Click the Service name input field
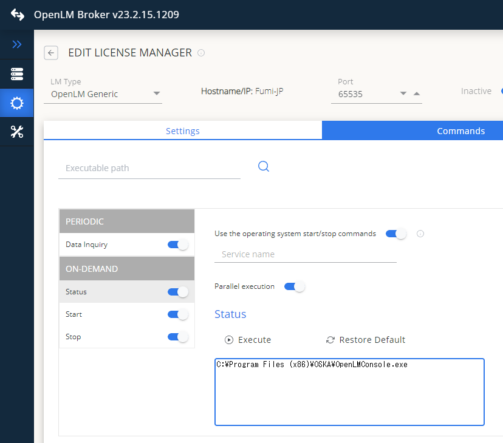 305,254
